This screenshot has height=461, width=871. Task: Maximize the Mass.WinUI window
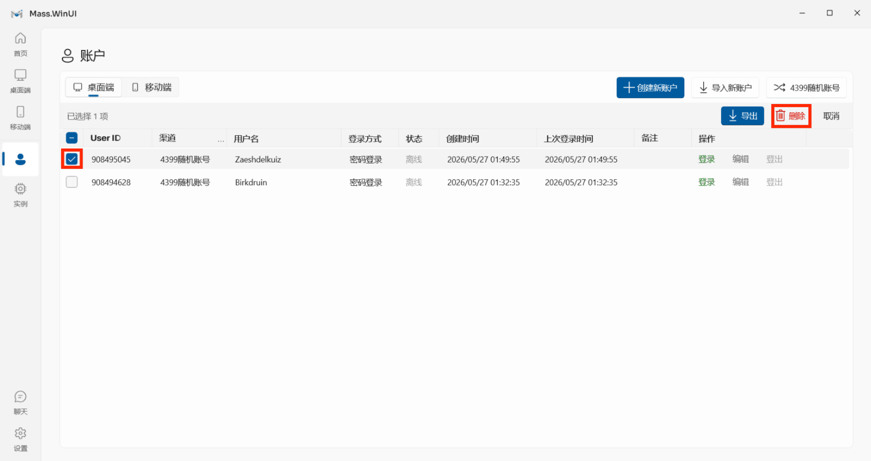830,13
